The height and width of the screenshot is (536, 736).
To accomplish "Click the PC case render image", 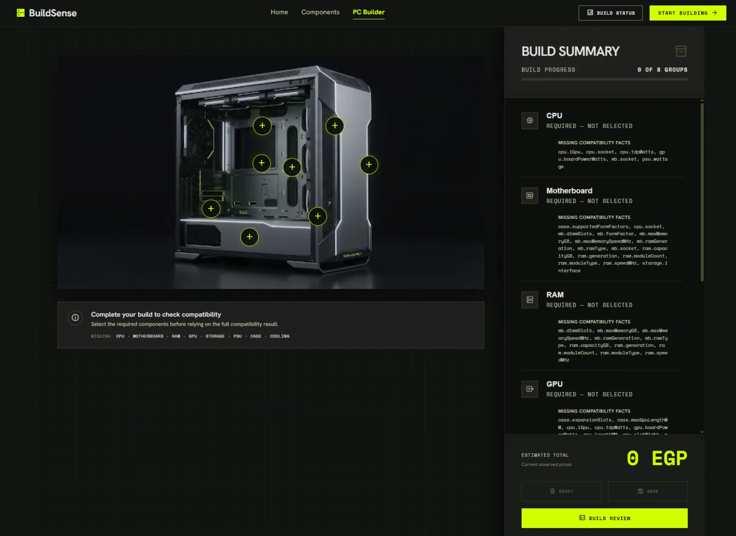I will tap(271, 172).
